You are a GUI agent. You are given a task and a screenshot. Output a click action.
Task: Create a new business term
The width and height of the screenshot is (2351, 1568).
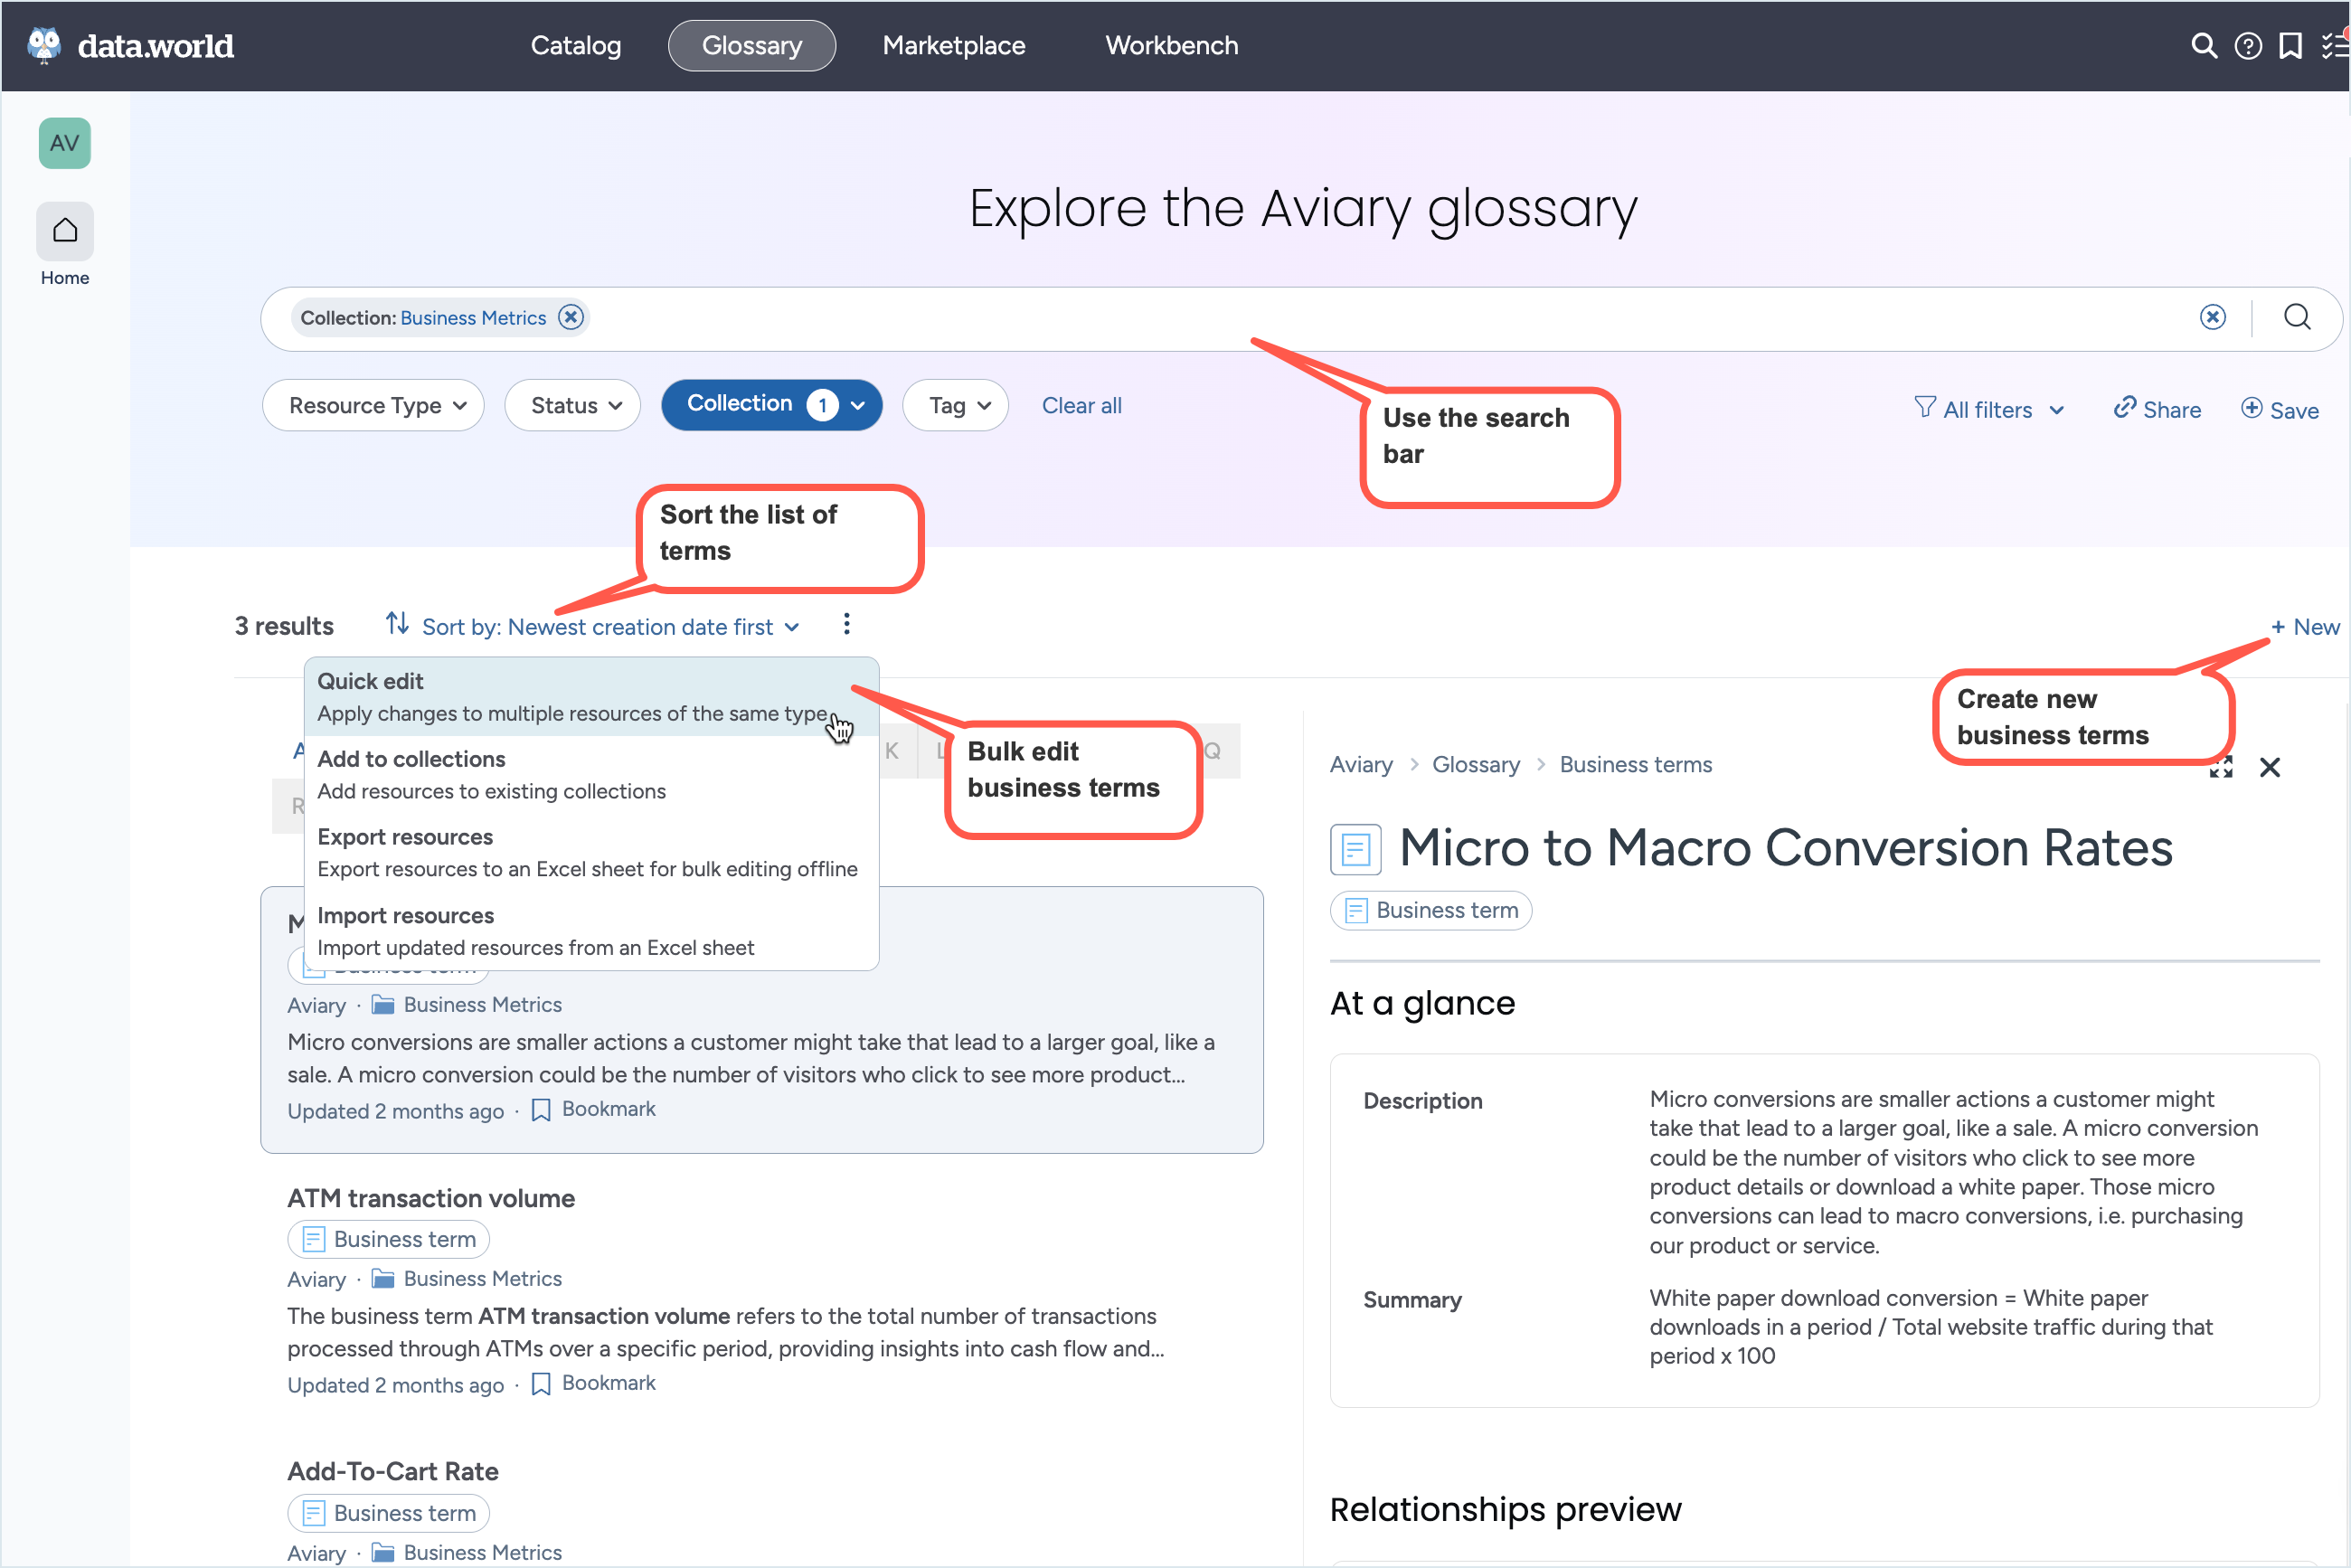(2304, 627)
